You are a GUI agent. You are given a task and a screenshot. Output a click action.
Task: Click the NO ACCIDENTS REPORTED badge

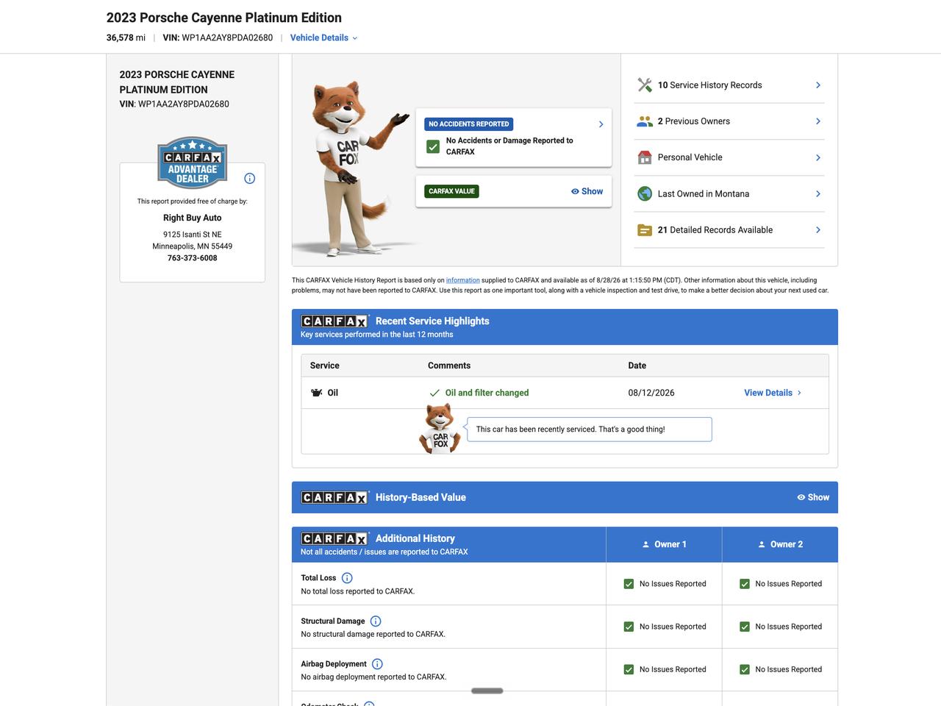pyautogui.click(x=469, y=124)
